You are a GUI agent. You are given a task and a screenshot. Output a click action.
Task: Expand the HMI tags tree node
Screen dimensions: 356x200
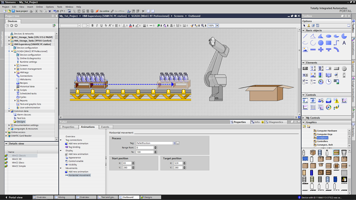pos(15,72)
